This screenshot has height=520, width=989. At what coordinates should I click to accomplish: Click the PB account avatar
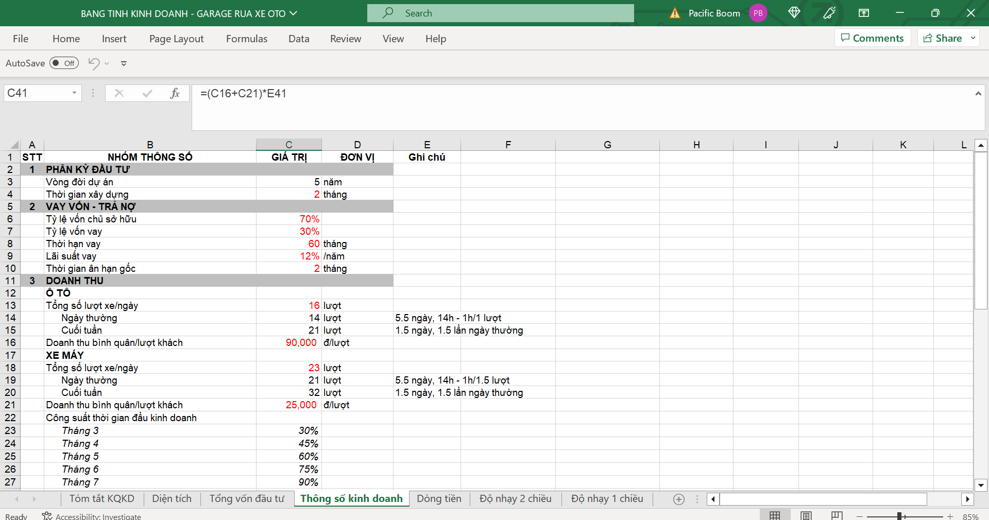click(x=758, y=13)
